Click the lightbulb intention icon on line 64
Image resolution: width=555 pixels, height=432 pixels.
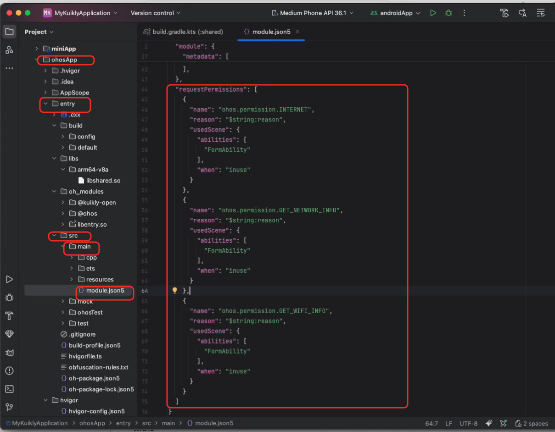174,290
